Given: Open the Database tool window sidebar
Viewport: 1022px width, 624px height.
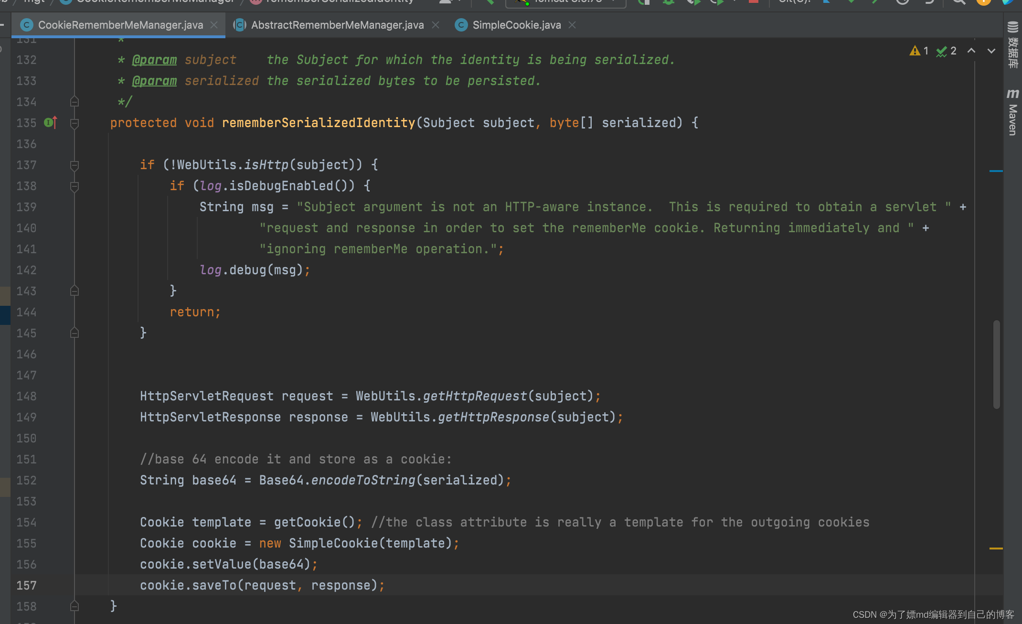Looking at the screenshot, I should (x=1013, y=45).
